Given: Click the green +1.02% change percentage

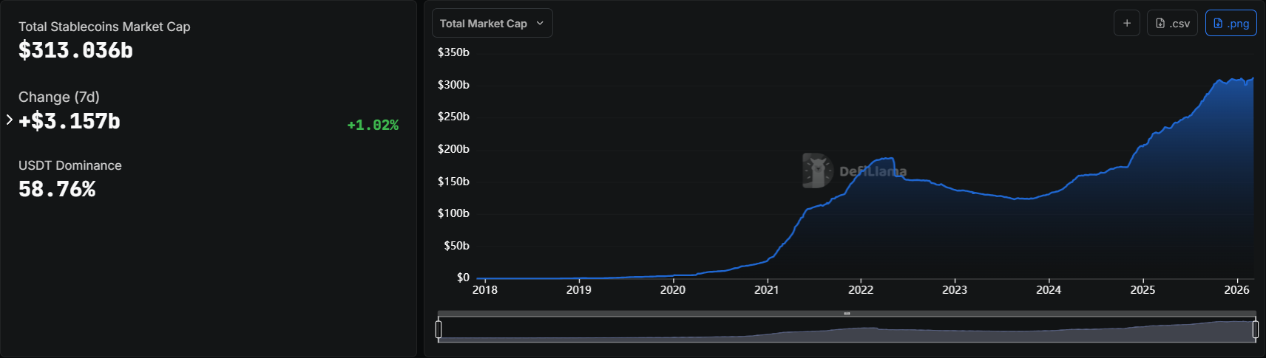Looking at the screenshot, I should click(x=373, y=125).
